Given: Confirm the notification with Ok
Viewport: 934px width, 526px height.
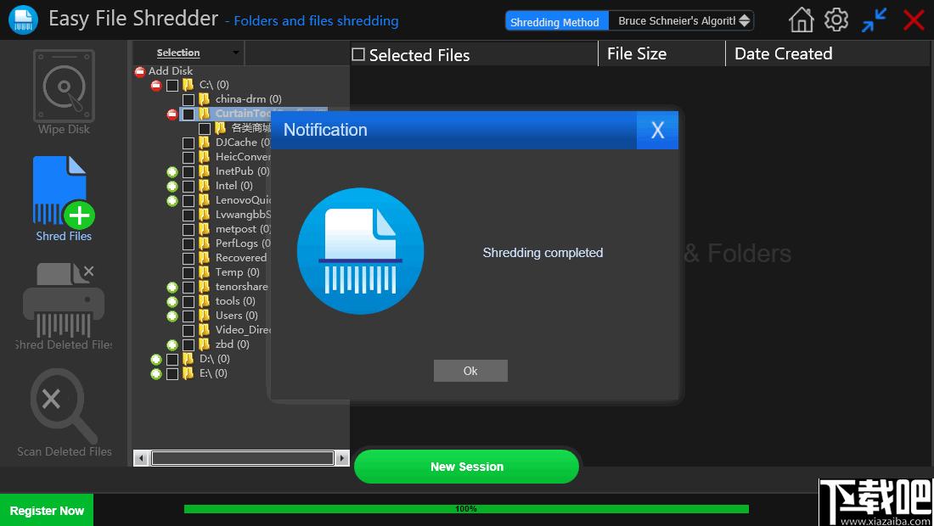Looking at the screenshot, I should pos(470,371).
